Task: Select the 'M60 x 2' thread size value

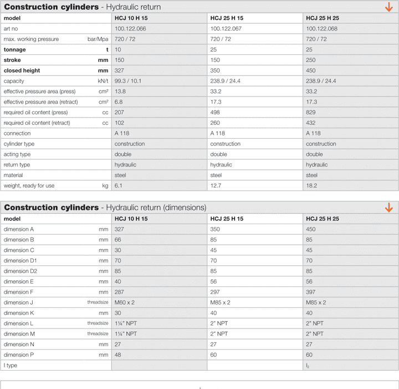Action: 125,302
